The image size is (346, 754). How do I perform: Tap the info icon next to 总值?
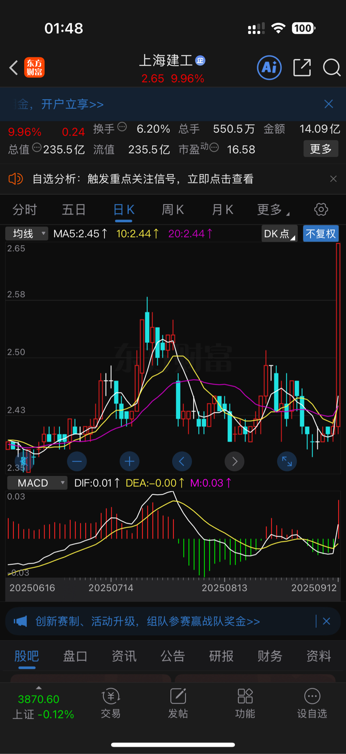pyautogui.click(x=37, y=148)
